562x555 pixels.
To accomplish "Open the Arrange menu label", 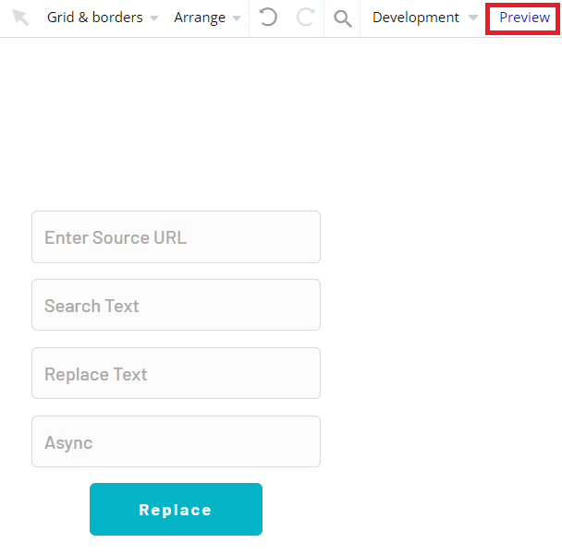I will (200, 18).
